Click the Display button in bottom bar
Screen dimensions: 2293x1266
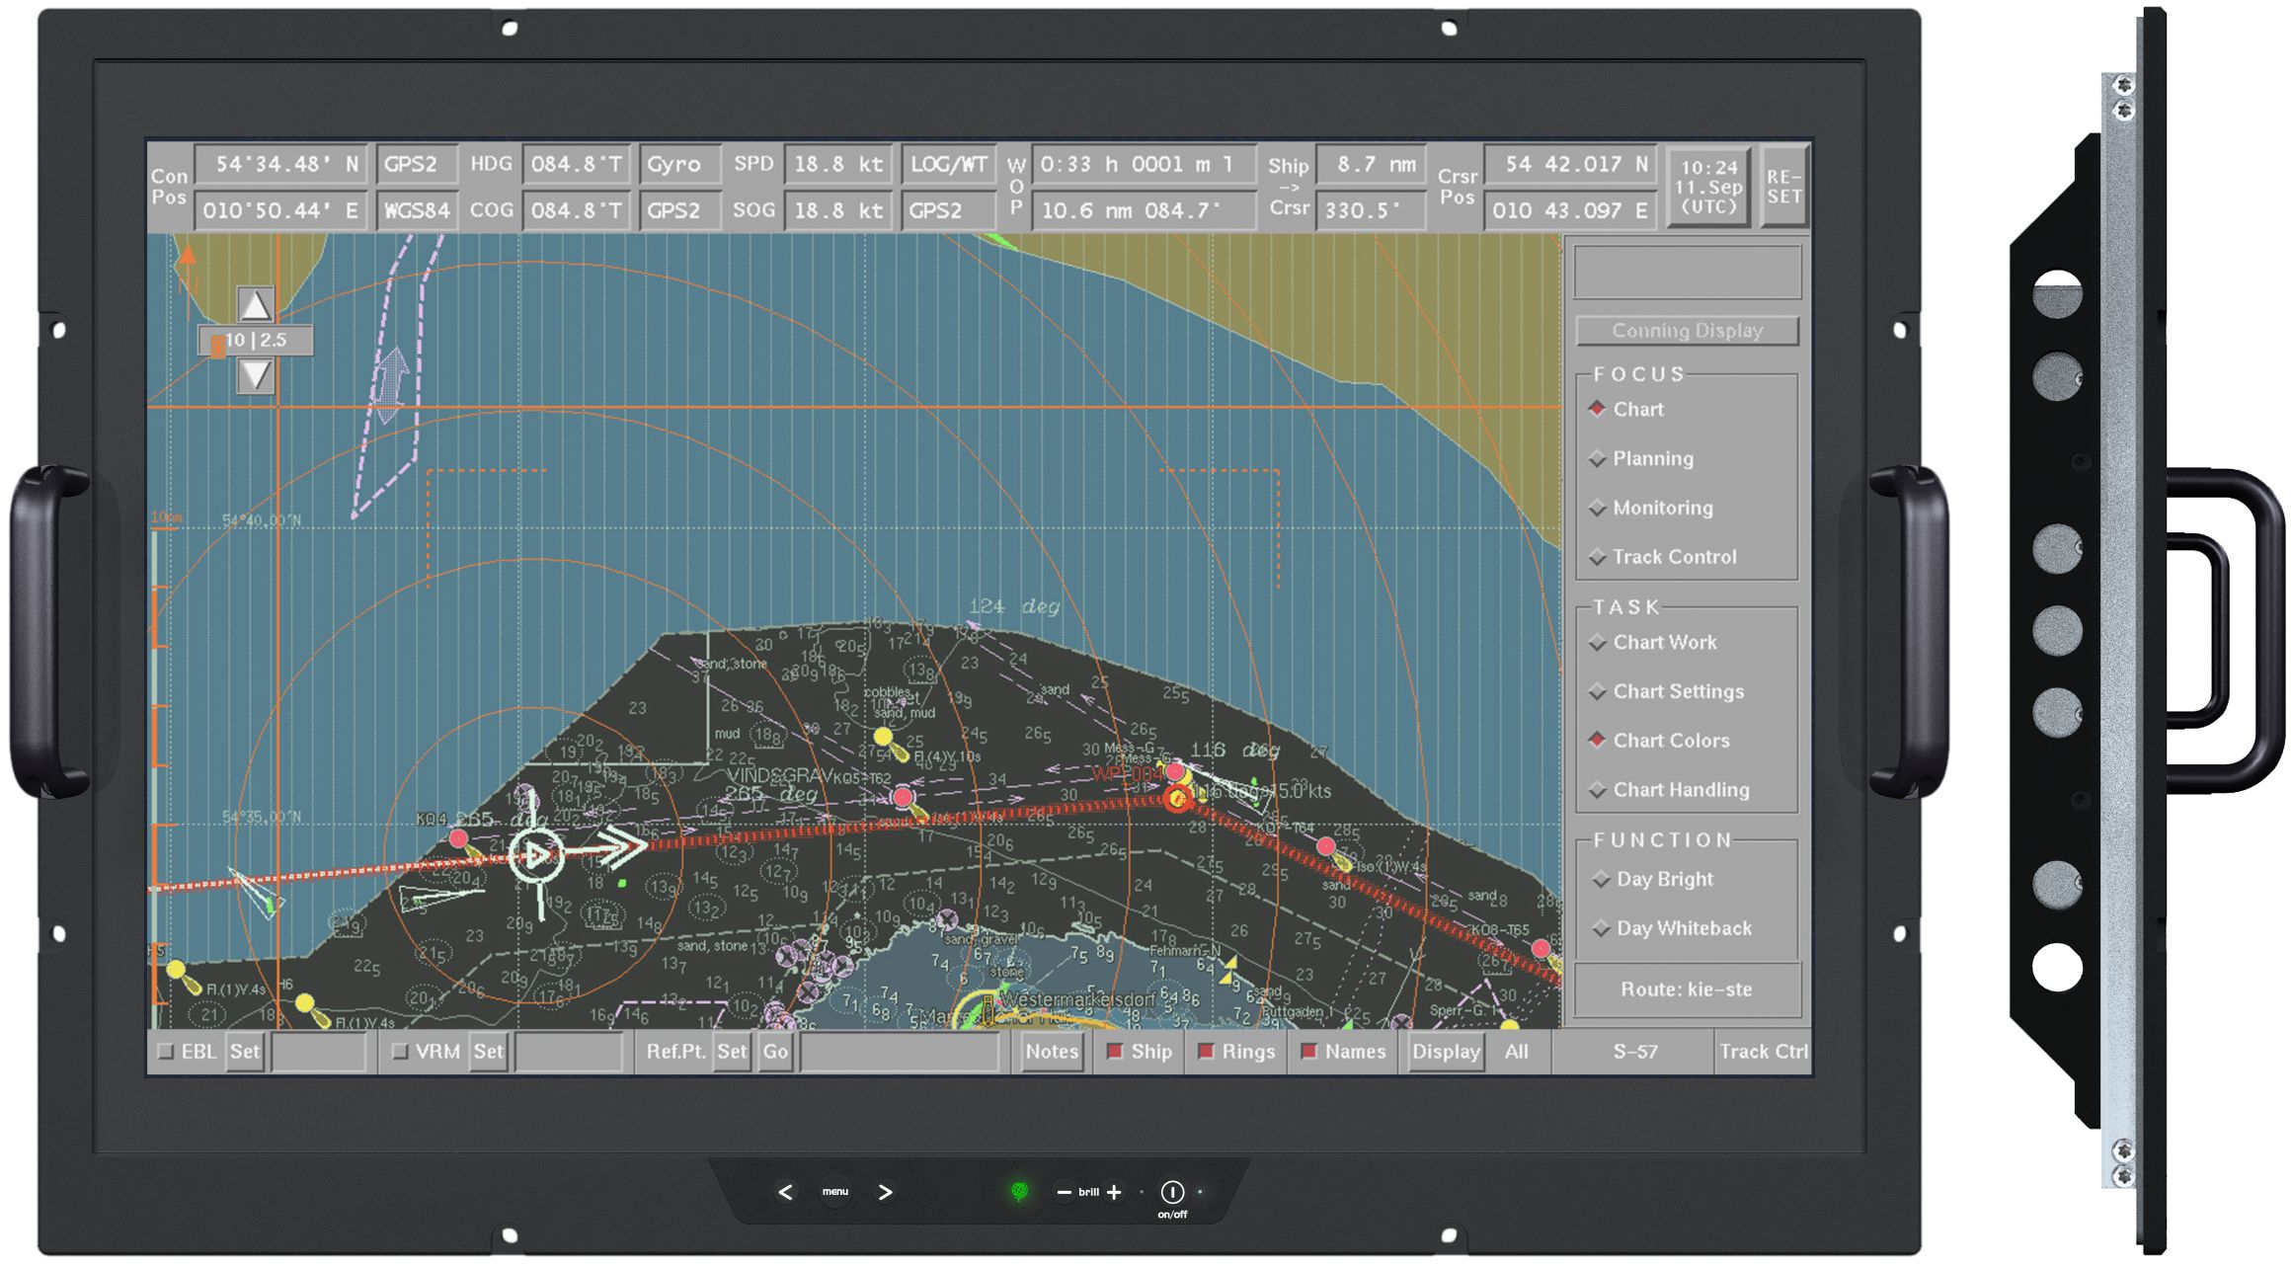(x=1446, y=1052)
